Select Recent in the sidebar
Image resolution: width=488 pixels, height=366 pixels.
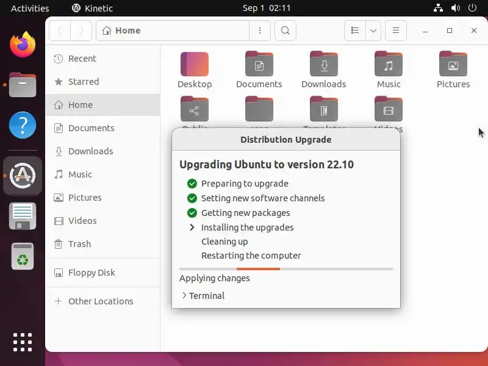(102, 59)
